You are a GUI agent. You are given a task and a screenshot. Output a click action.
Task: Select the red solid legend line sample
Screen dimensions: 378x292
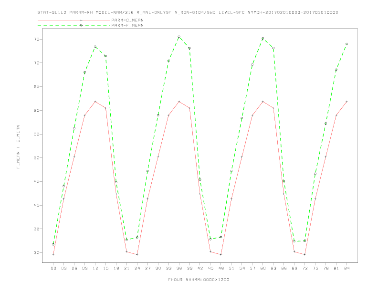[x=74, y=20]
